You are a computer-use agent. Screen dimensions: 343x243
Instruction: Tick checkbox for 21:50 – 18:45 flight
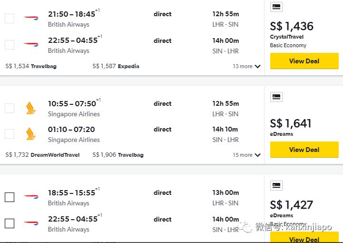[10, 19]
